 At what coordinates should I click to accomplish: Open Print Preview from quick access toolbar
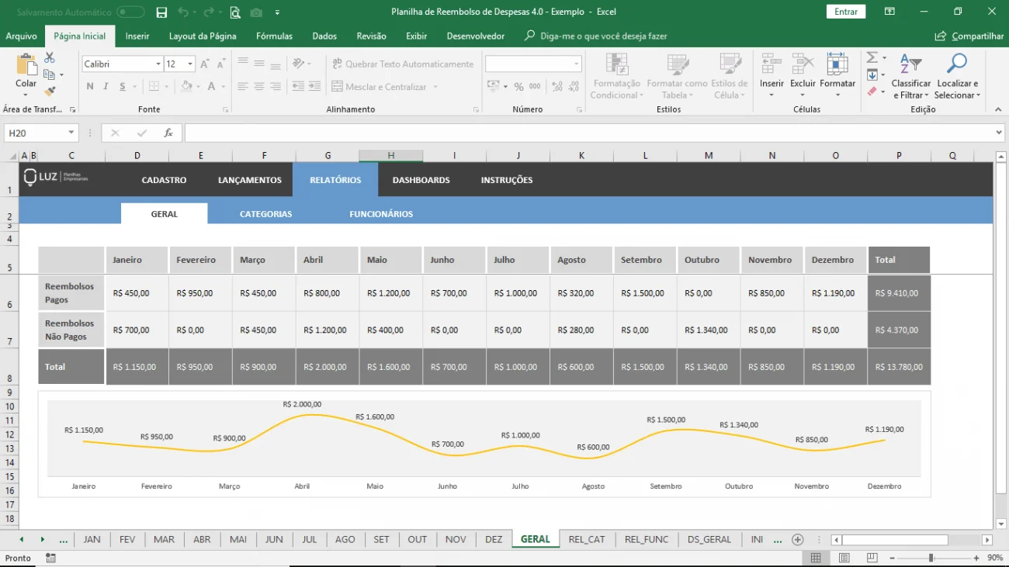(x=235, y=12)
